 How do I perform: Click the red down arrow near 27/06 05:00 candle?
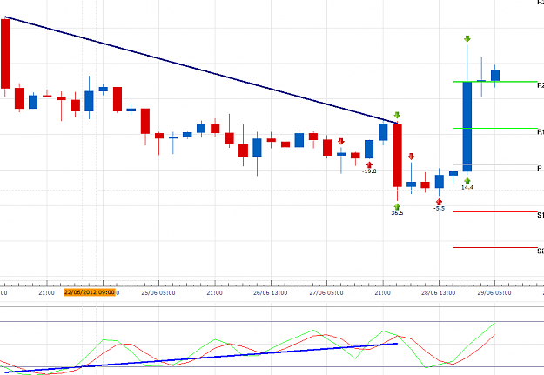[341, 142]
